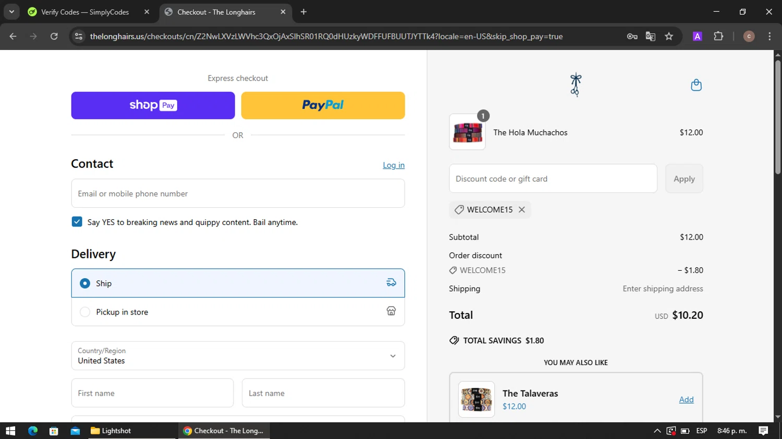Screen dimensions: 782x439
Task: Uncheck the breaking news subscription checkbox
Action: click(x=77, y=222)
